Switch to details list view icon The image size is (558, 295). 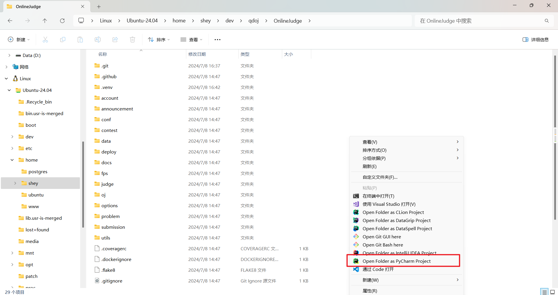[x=544, y=292]
